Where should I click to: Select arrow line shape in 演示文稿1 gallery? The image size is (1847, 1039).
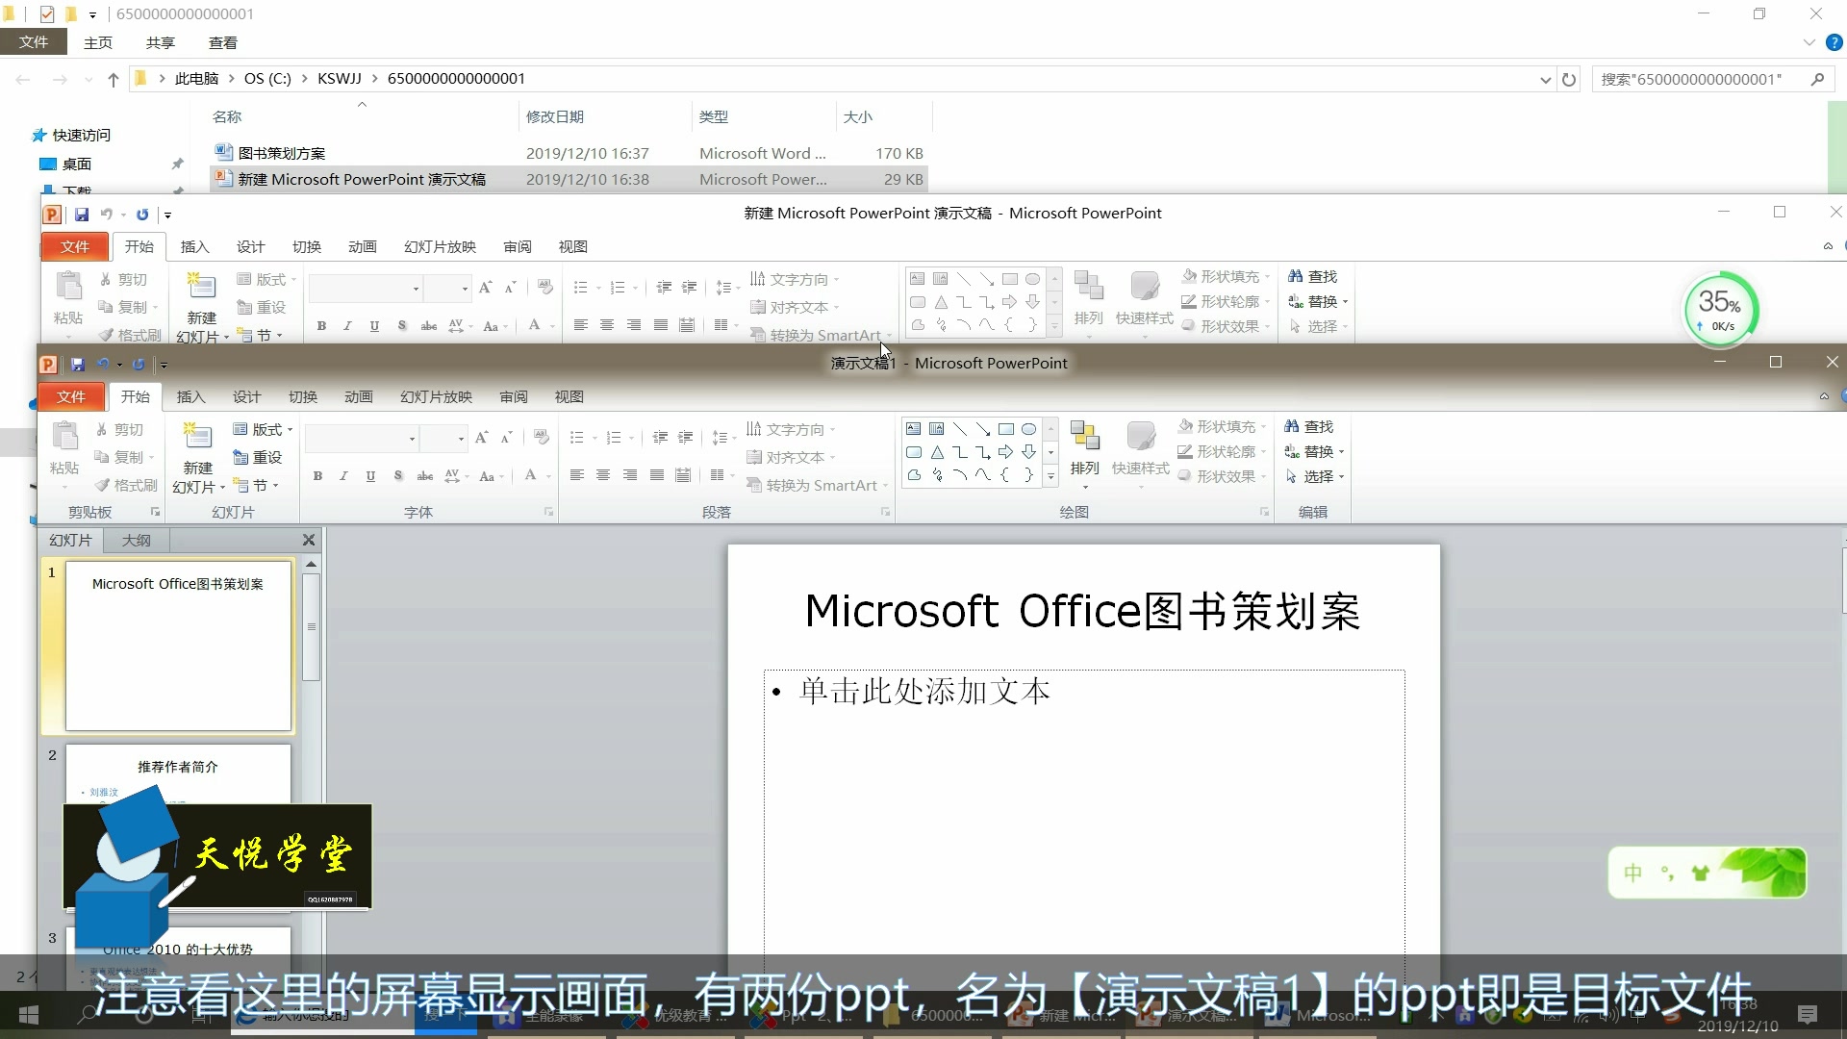pos(982,429)
